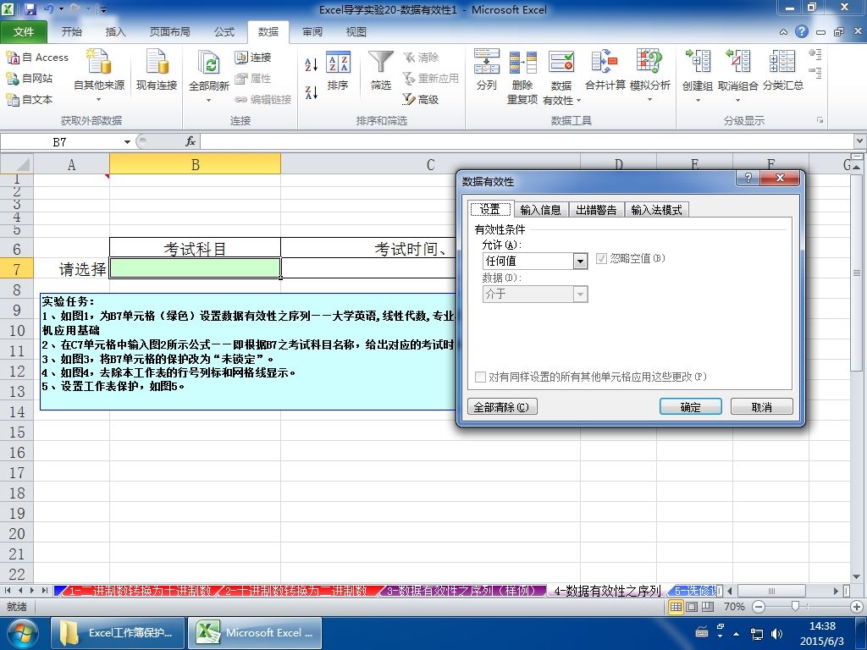Open sheet tab 3-数据有效性之序列（样例）
The width and height of the screenshot is (867, 650).
coord(463,591)
